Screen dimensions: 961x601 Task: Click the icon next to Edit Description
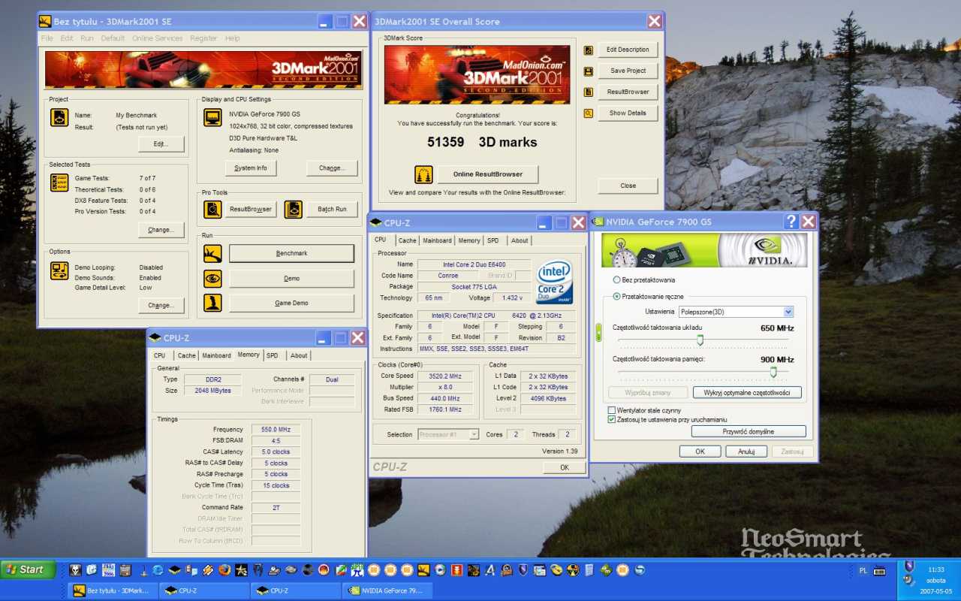click(589, 50)
